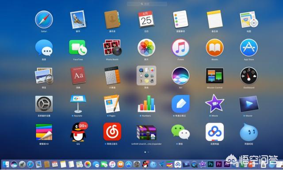The image size is (283, 170).
Task: Open QuickTime Player in the Dock
Action: 194,164
